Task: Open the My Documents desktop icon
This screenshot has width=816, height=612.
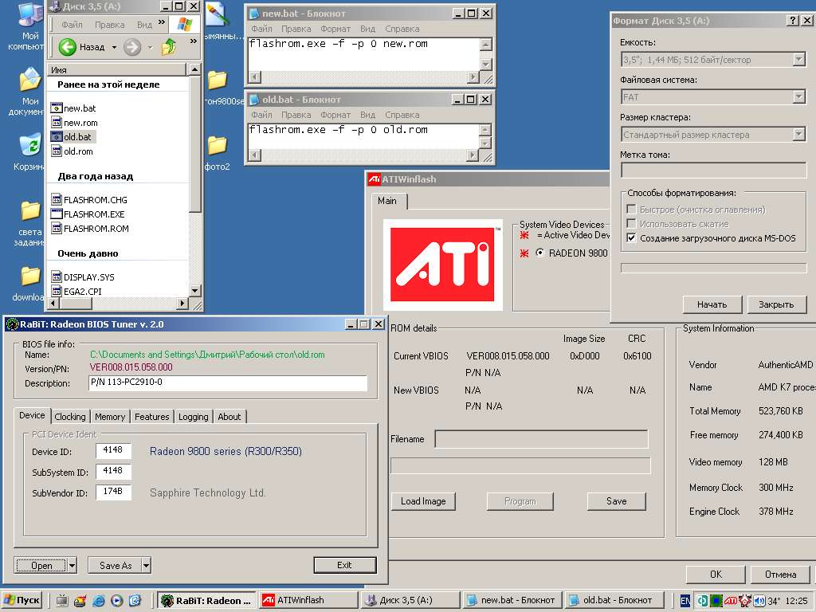Action: point(30,79)
